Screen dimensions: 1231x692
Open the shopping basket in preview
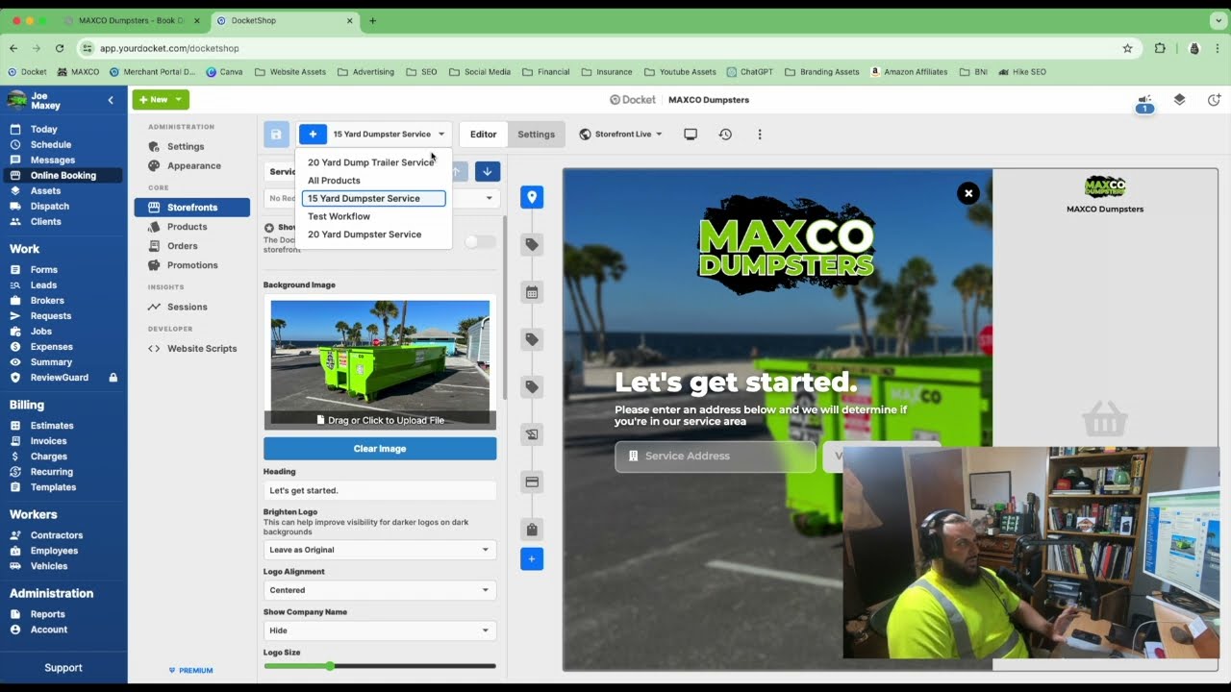(1104, 419)
